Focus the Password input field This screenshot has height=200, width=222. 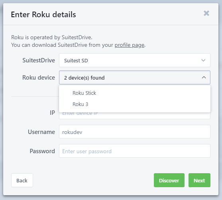point(135,151)
